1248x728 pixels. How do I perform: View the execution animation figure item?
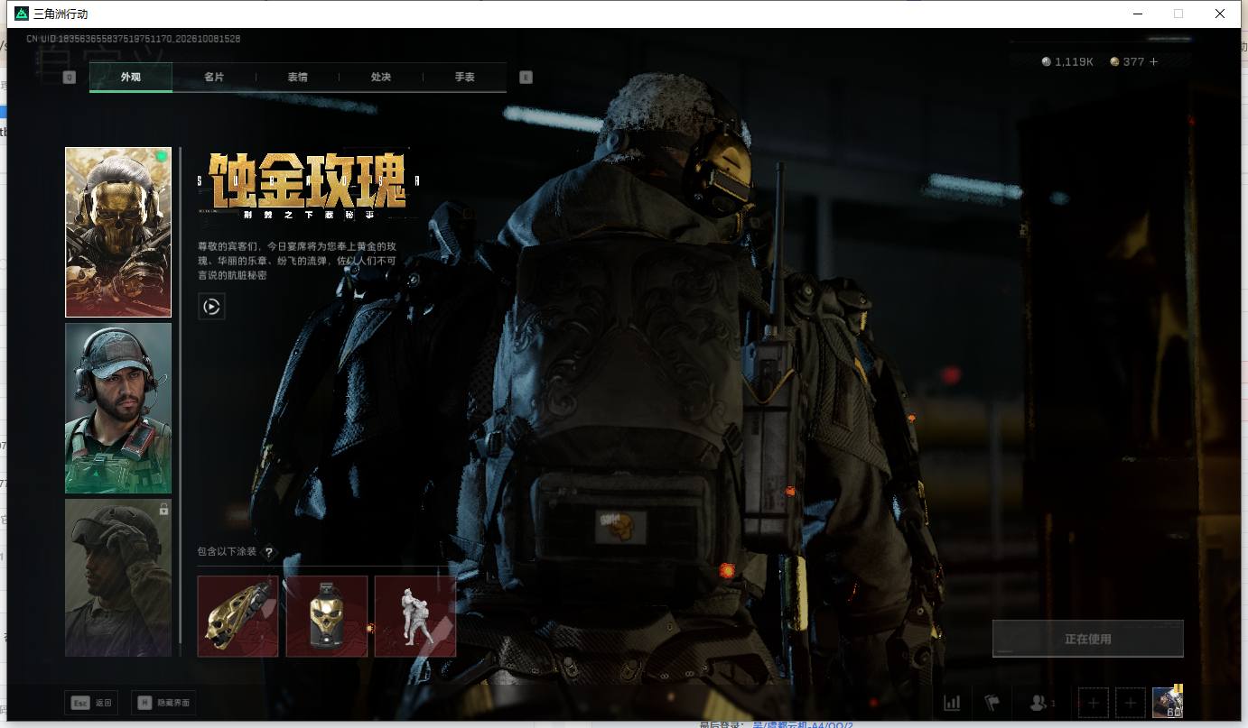(415, 616)
